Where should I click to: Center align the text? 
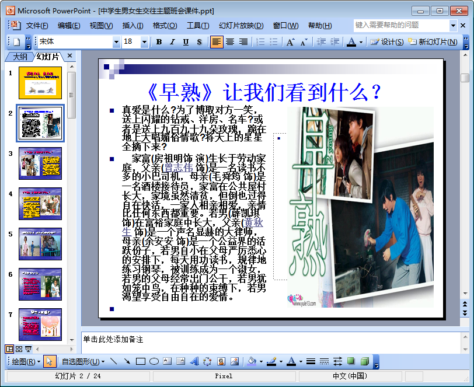(x=230, y=42)
